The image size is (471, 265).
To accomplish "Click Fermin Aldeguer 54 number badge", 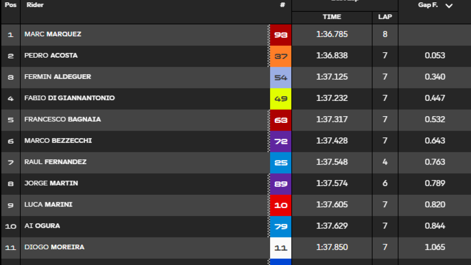I will 281,77.
